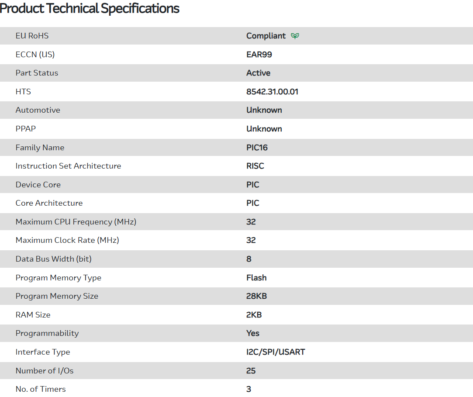Select the Device Core row label
Image resolution: width=473 pixels, height=397 pixels.
[38, 185]
